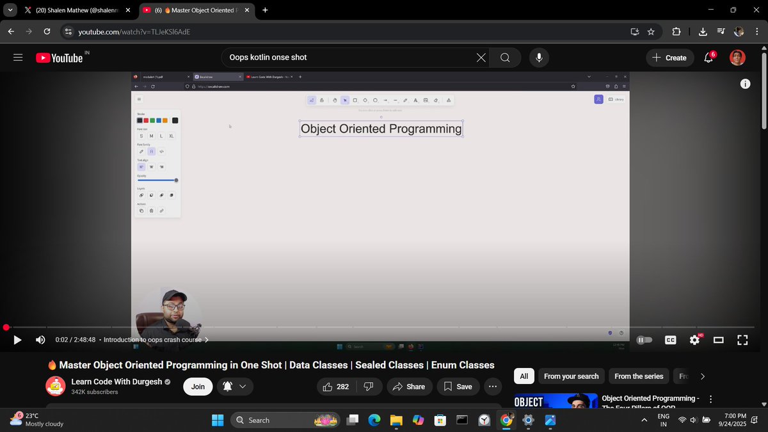Open the three-dot more actions menu
This screenshot has width=768, height=432.
coord(492,387)
